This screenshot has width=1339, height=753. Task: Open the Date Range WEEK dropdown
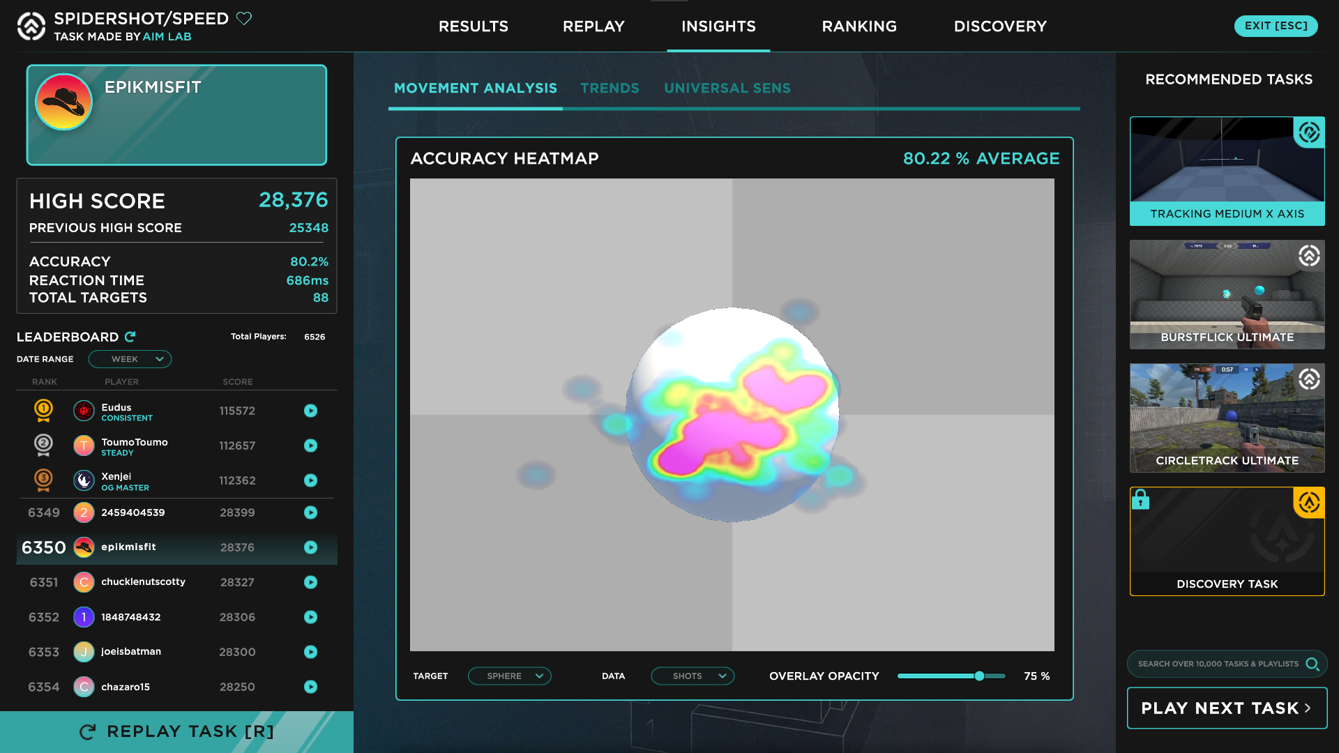pos(130,359)
